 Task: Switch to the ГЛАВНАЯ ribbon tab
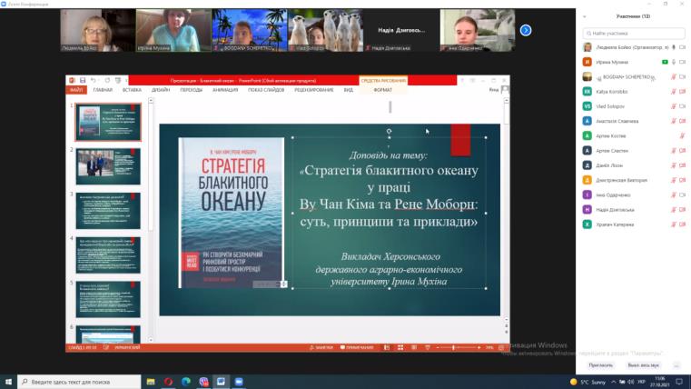point(103,90)
